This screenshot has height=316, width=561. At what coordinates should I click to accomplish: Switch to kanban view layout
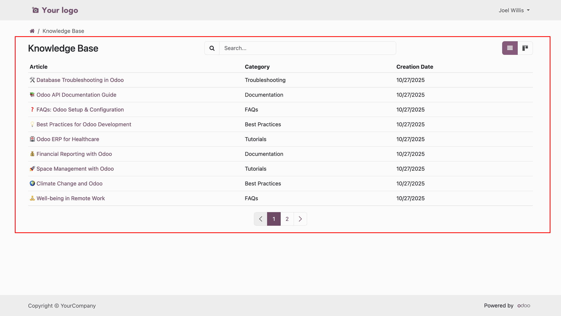pos(525,48)
